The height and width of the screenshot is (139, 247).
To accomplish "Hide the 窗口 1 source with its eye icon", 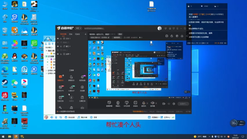I will tap(58, 46).
